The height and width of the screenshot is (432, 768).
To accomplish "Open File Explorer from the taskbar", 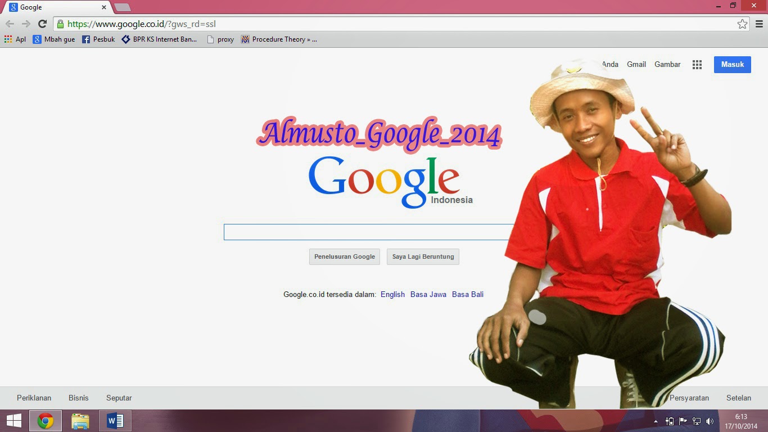I will click(80, 421).
